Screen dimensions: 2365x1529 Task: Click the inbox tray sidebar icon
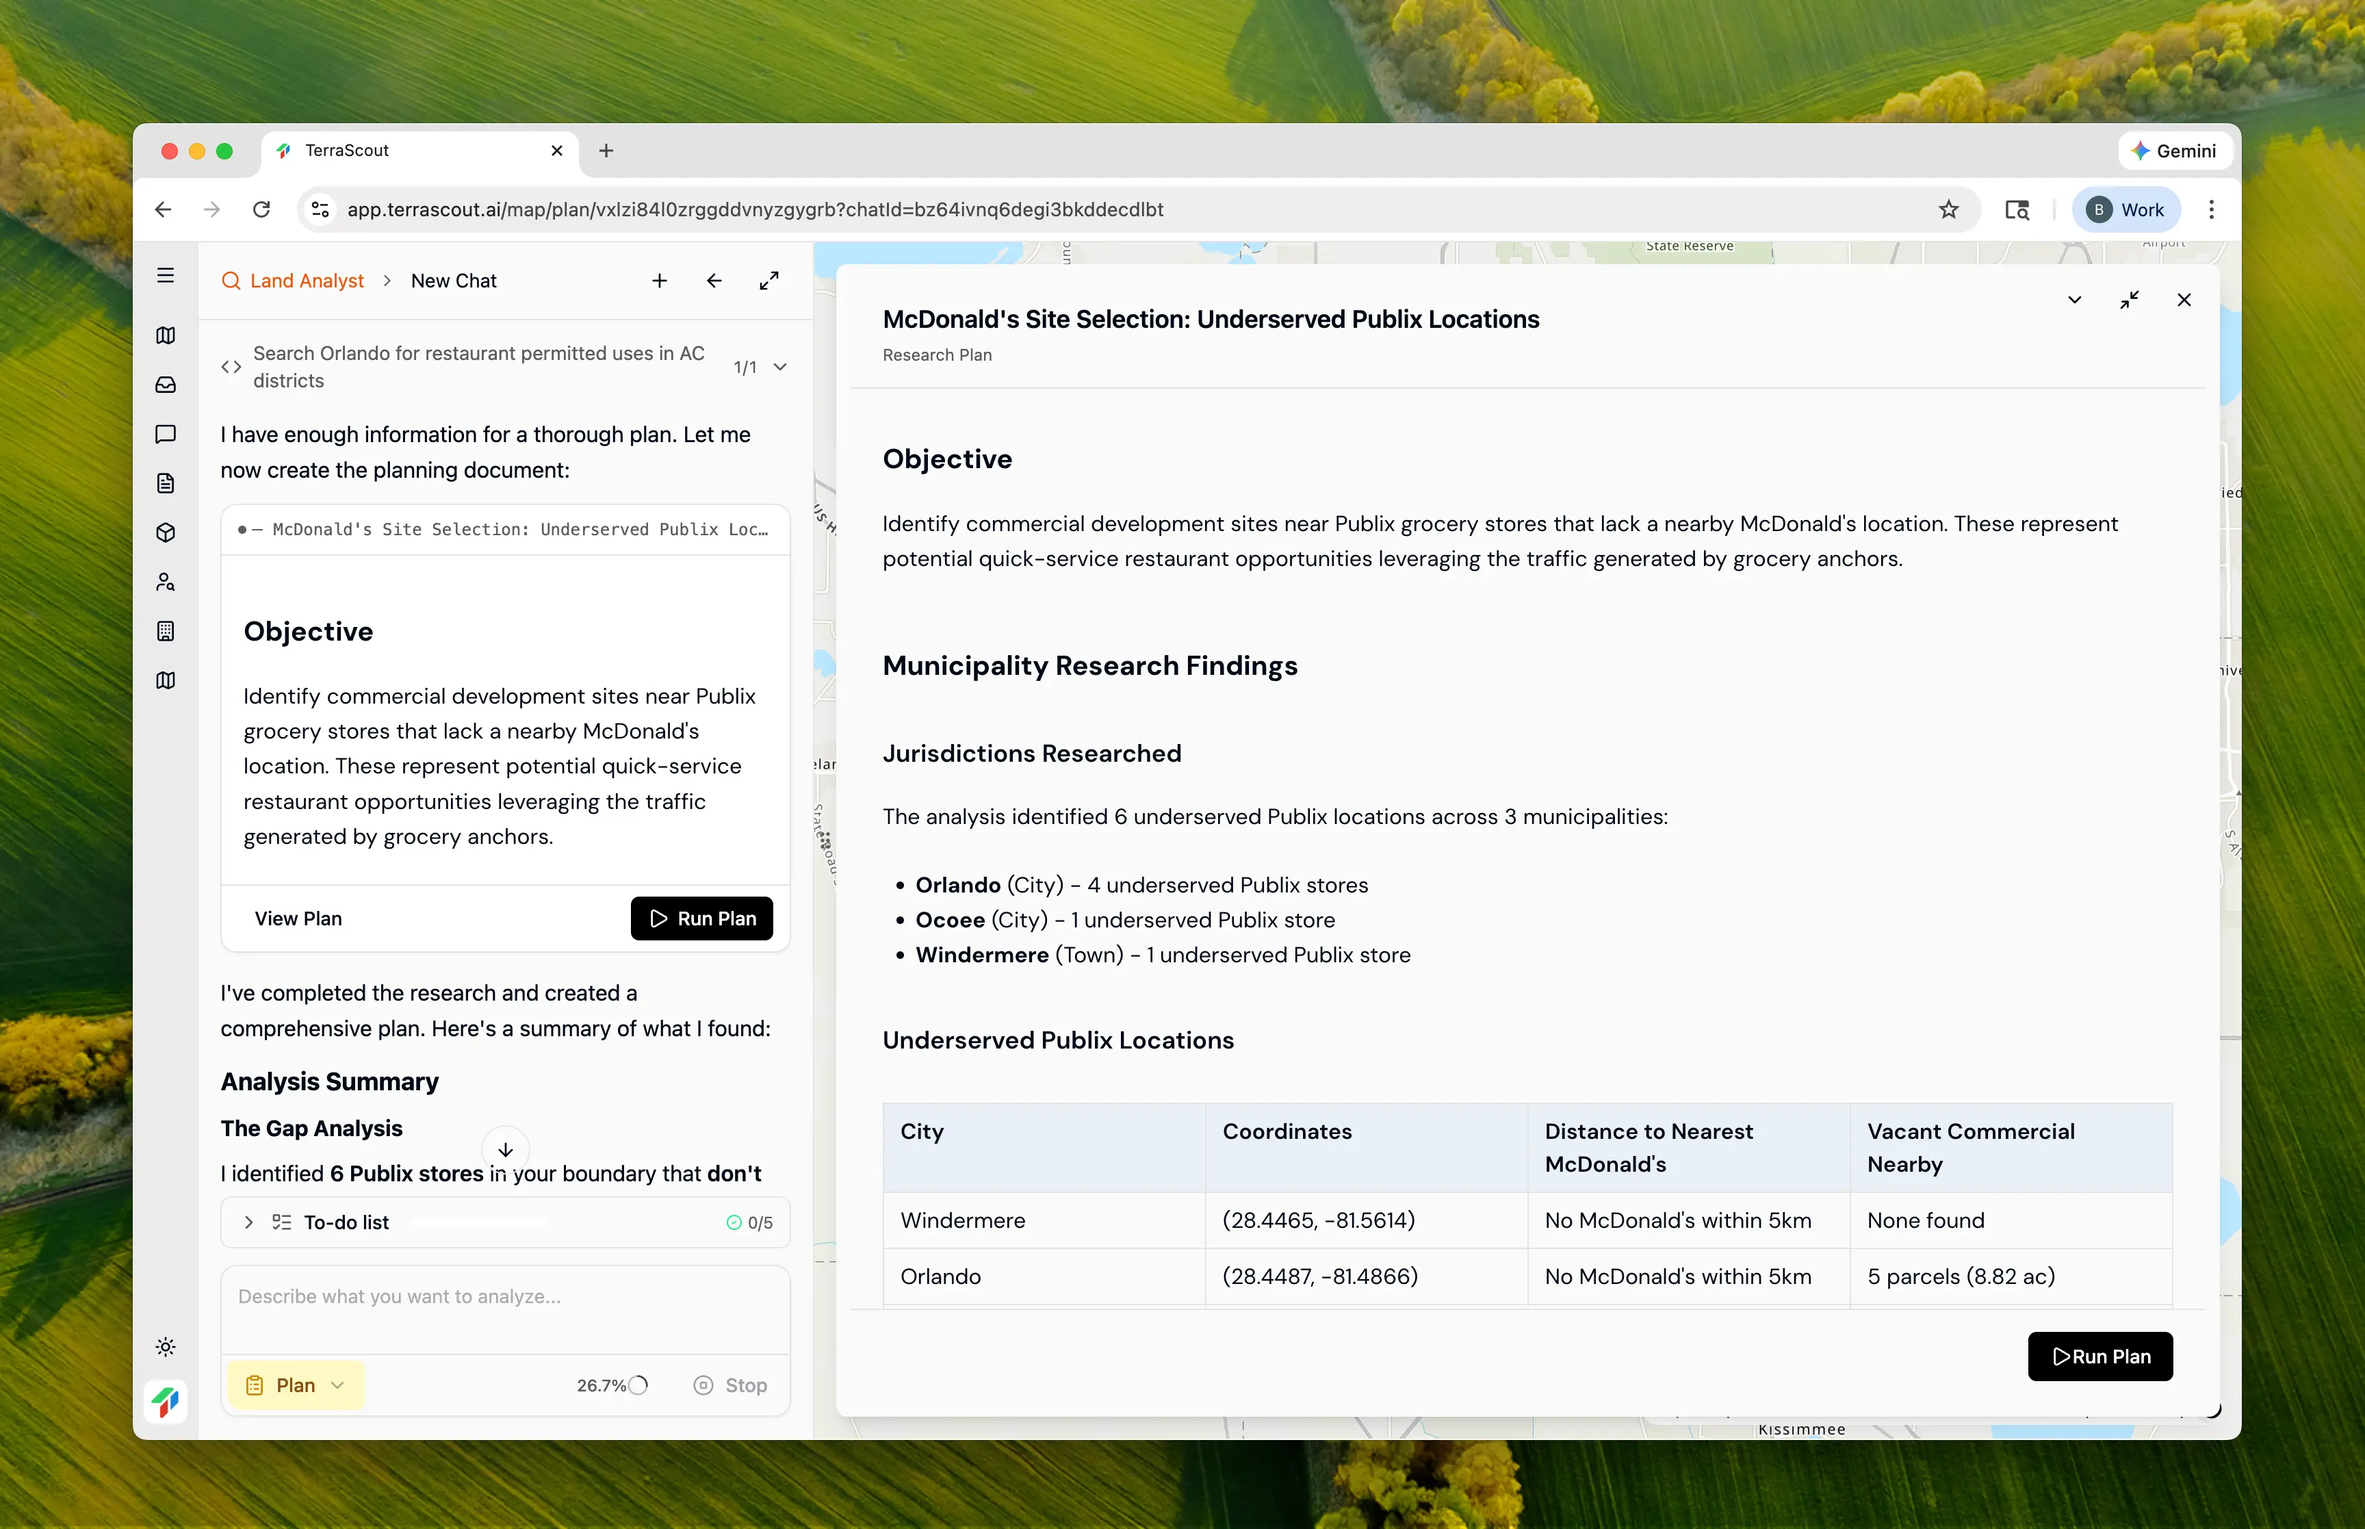(166, 385)
